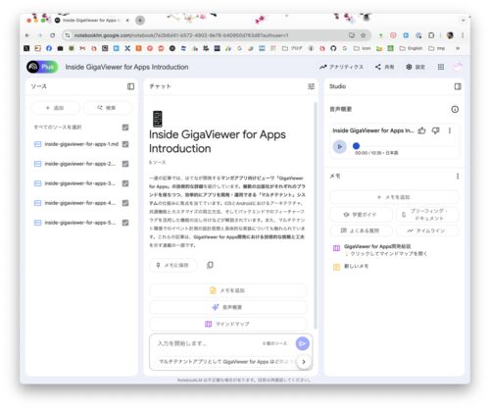Focus the 入力を開始します chat input field
The width and height of the screenshot is (490, 410).
[x=209, y=343]
